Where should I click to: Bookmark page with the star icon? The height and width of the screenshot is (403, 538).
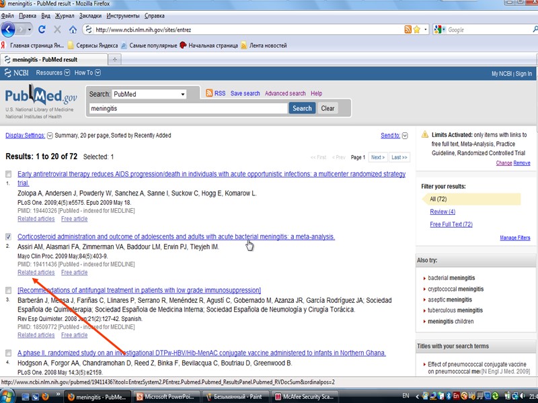(x=416, y=30)
